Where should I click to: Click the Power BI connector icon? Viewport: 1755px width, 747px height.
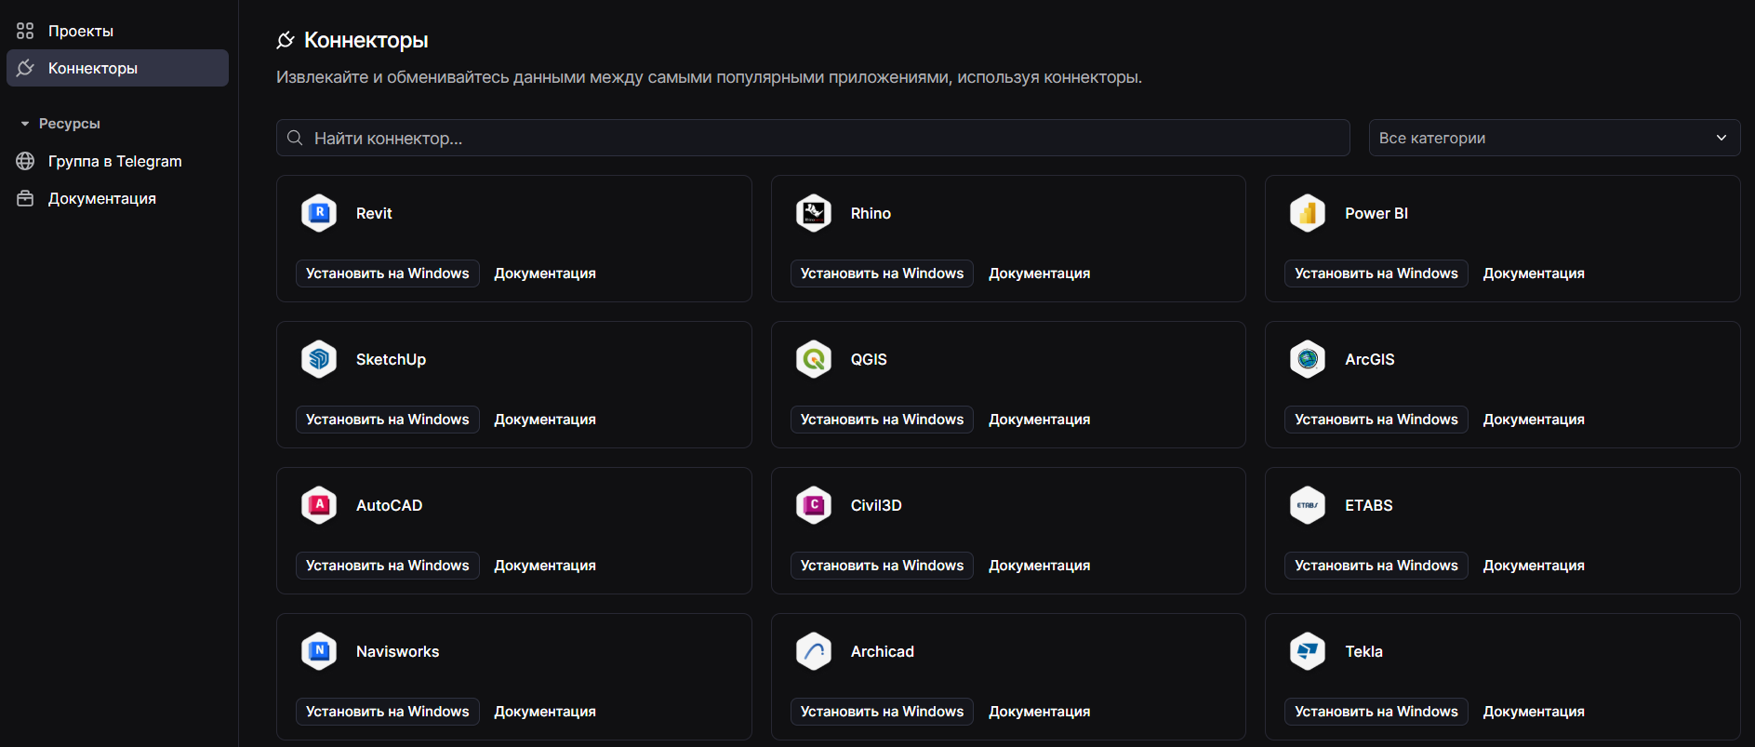tap(1308, 213)
